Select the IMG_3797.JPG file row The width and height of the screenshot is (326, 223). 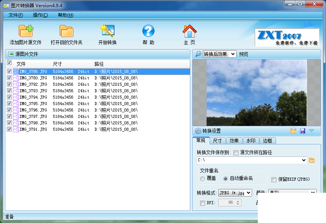coord(98,116)
